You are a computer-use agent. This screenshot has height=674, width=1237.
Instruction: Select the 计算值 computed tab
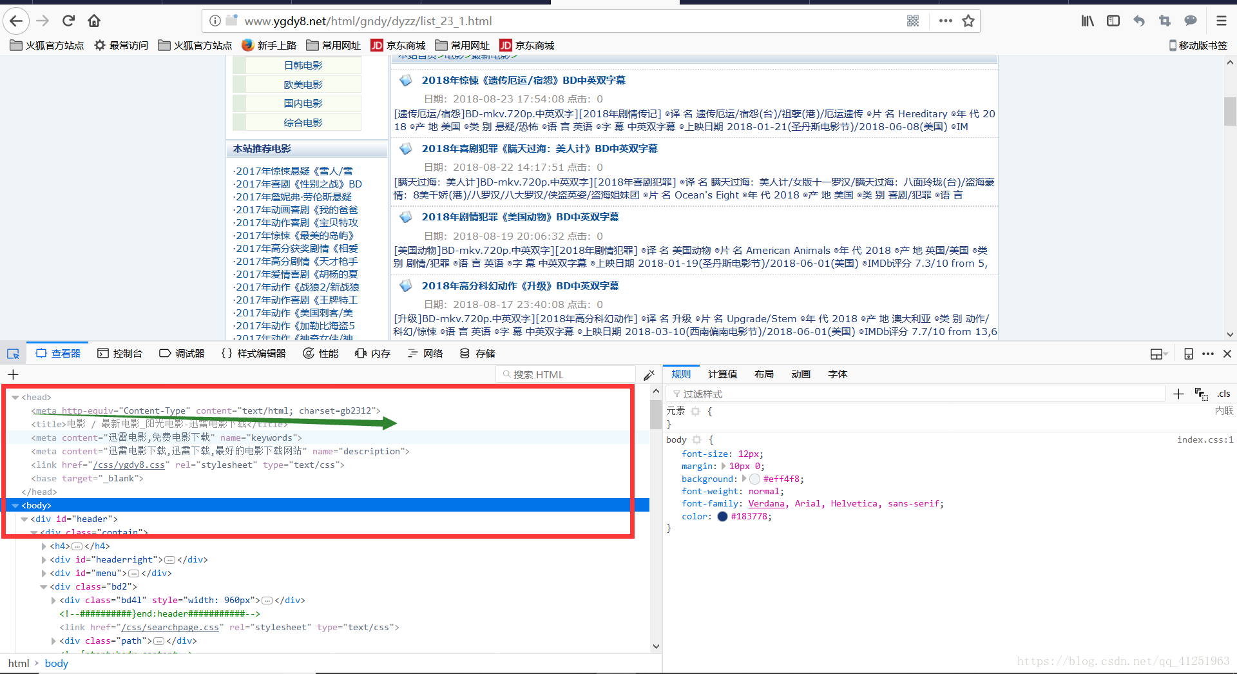(x=722, y=374)
